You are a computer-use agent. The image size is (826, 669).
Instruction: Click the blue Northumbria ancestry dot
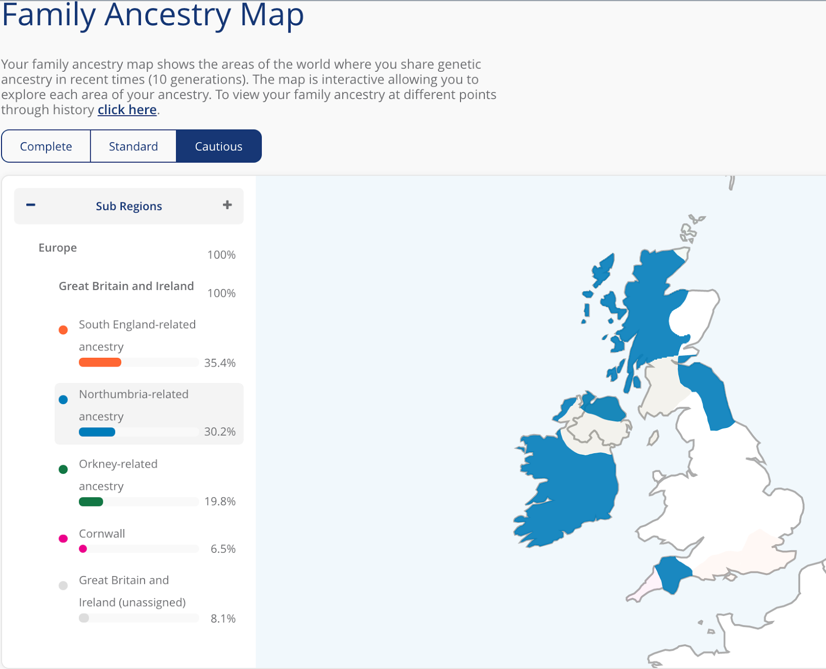(x=63, y=399)
